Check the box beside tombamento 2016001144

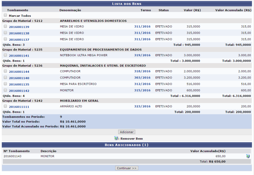coord(5,71)
